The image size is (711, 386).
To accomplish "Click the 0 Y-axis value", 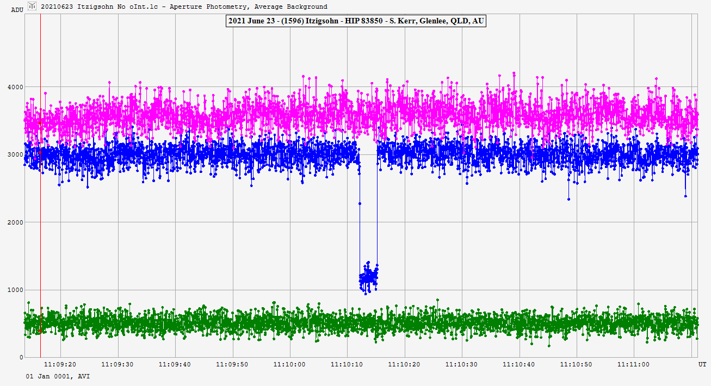I will click(21, 357).
